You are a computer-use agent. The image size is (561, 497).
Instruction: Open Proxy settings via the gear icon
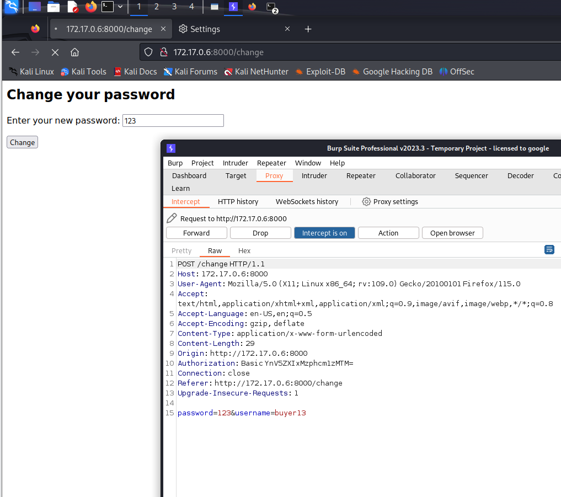click(366, 202)
